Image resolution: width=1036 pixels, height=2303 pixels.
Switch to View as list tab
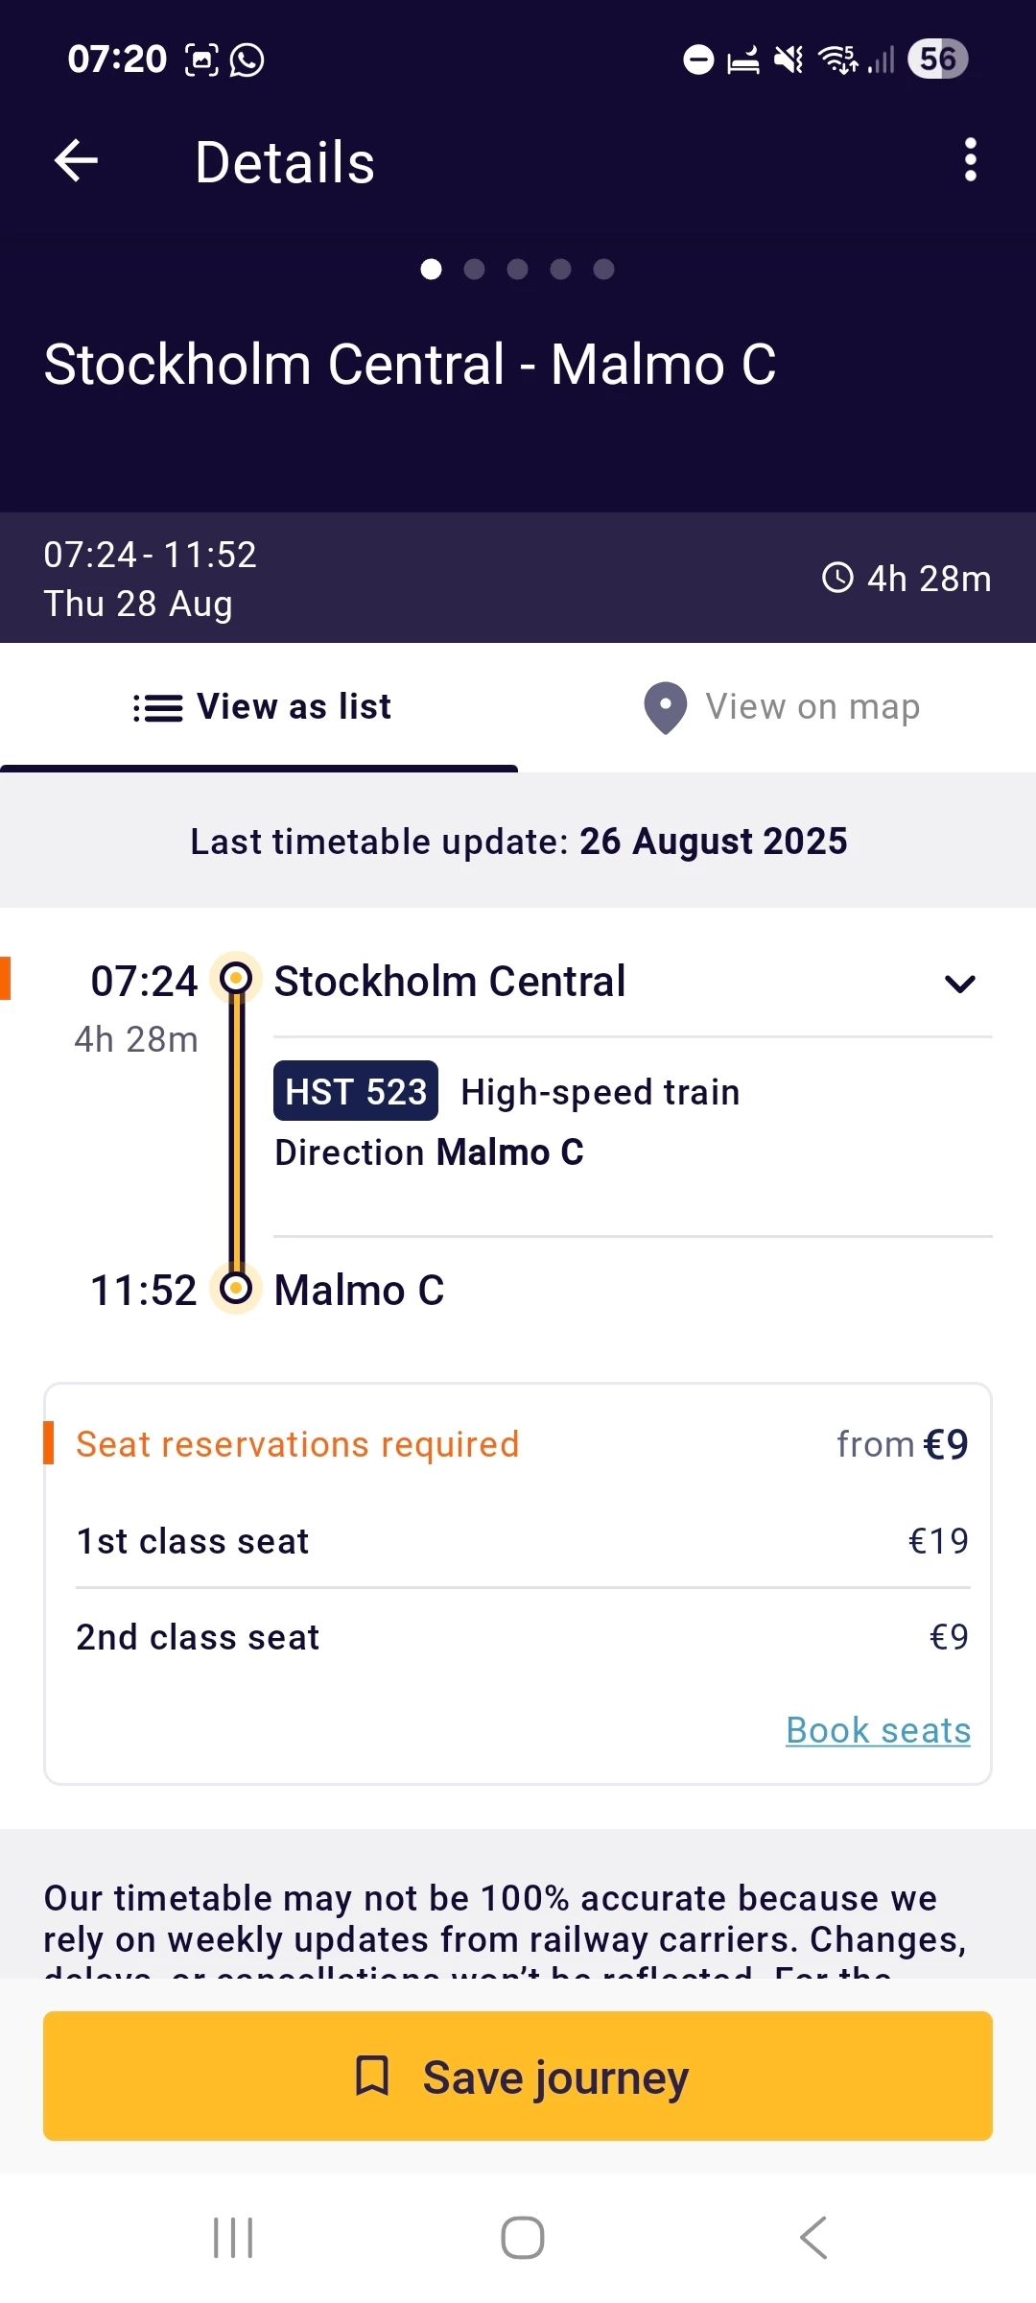coord(261,708)
